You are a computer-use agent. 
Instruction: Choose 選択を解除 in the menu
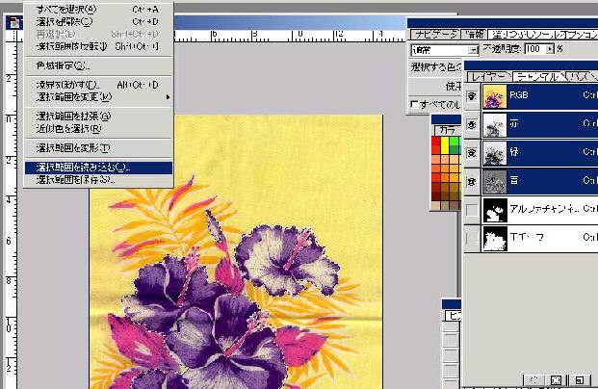point(98,21)
